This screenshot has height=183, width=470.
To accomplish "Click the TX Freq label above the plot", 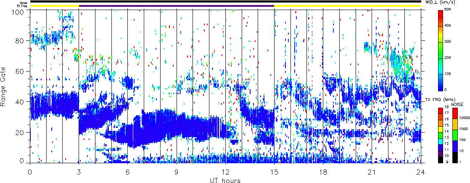I will pyautogui.click(x=24, y=6).
